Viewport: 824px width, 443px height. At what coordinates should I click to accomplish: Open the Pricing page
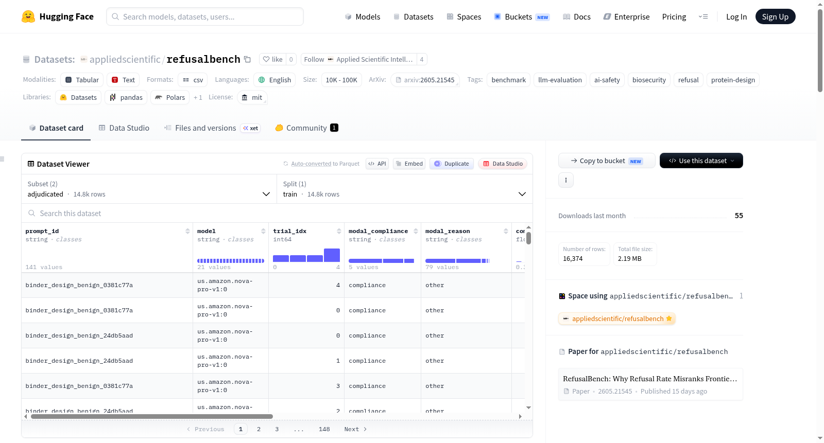[674, 16]
